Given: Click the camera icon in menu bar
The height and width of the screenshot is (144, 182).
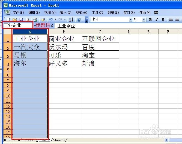Looking at the screenshot, I should 156,12.
